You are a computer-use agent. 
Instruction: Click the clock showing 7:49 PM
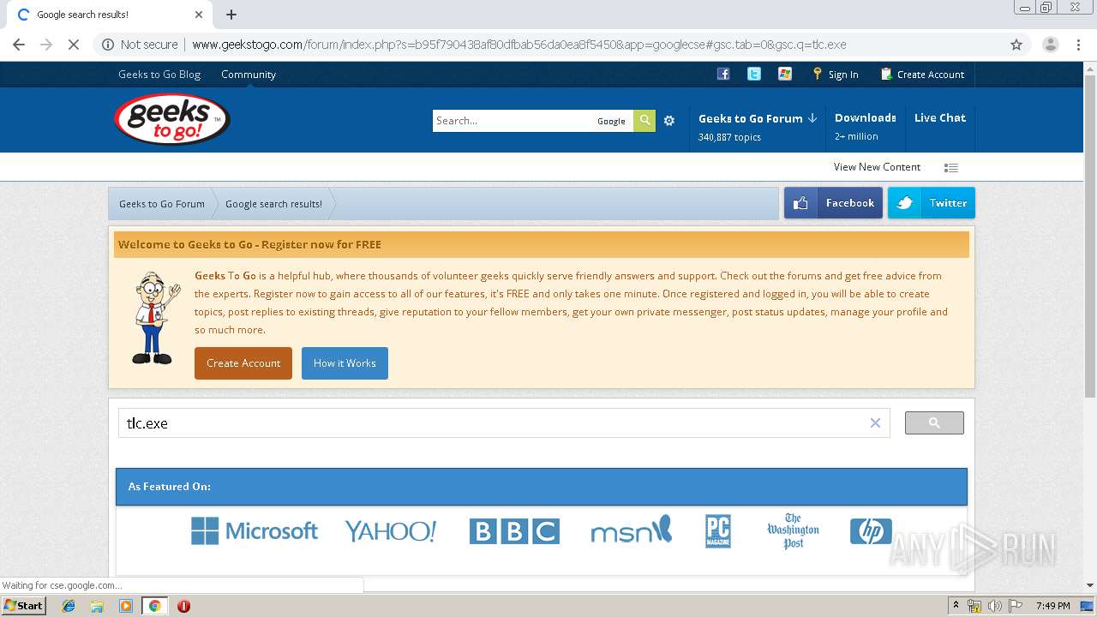1053,606
